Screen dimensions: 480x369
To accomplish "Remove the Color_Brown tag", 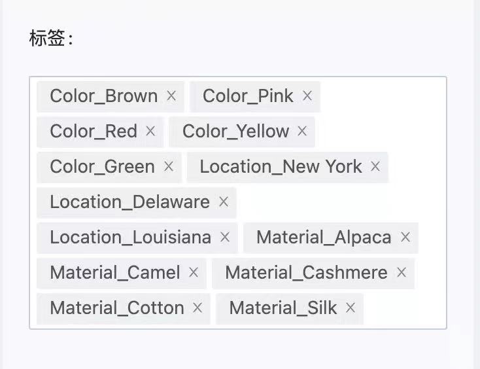I will [171, 96].
